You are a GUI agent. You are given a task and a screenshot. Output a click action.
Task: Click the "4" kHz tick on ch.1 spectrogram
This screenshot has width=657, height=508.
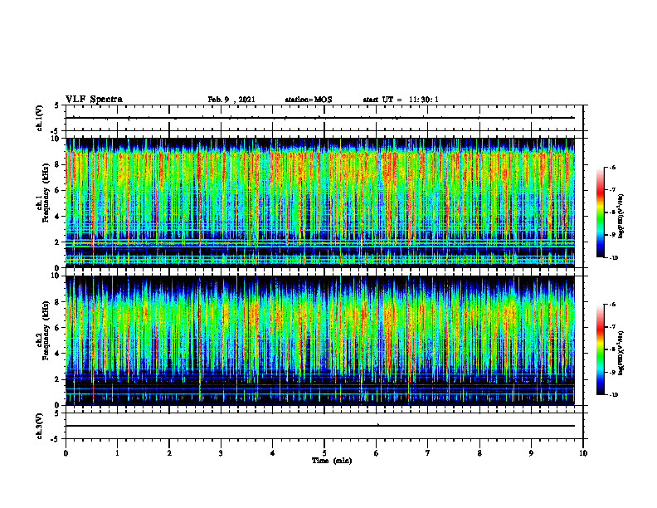tap(56, 217)
